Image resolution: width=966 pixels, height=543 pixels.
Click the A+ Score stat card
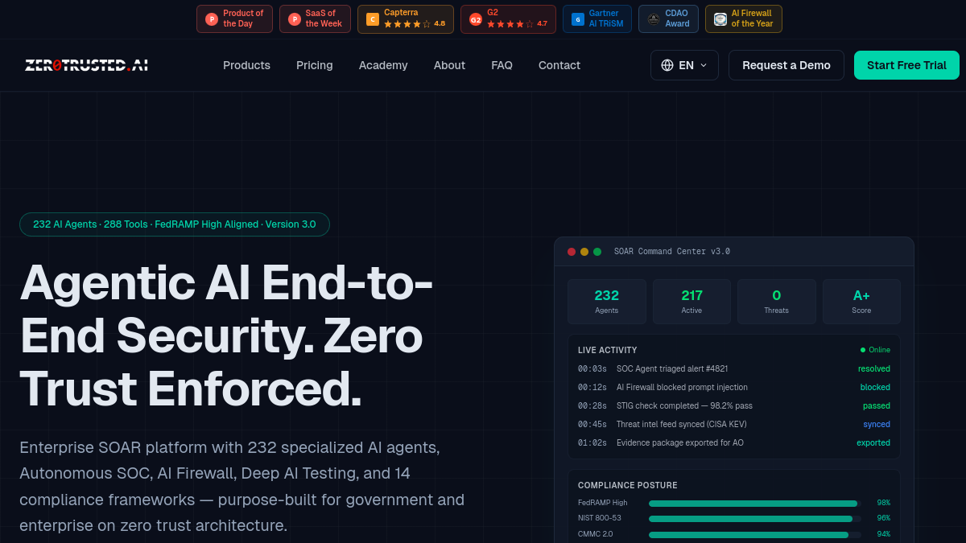(x=861, y=302)
